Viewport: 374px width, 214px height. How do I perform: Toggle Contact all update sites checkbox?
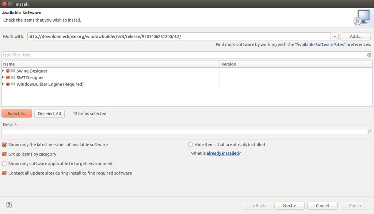[4, 173]
